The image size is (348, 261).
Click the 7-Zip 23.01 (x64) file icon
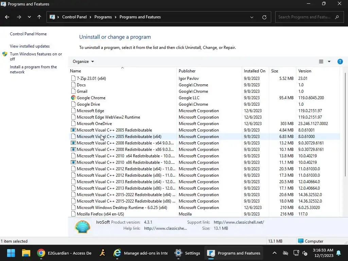[73, 79]
